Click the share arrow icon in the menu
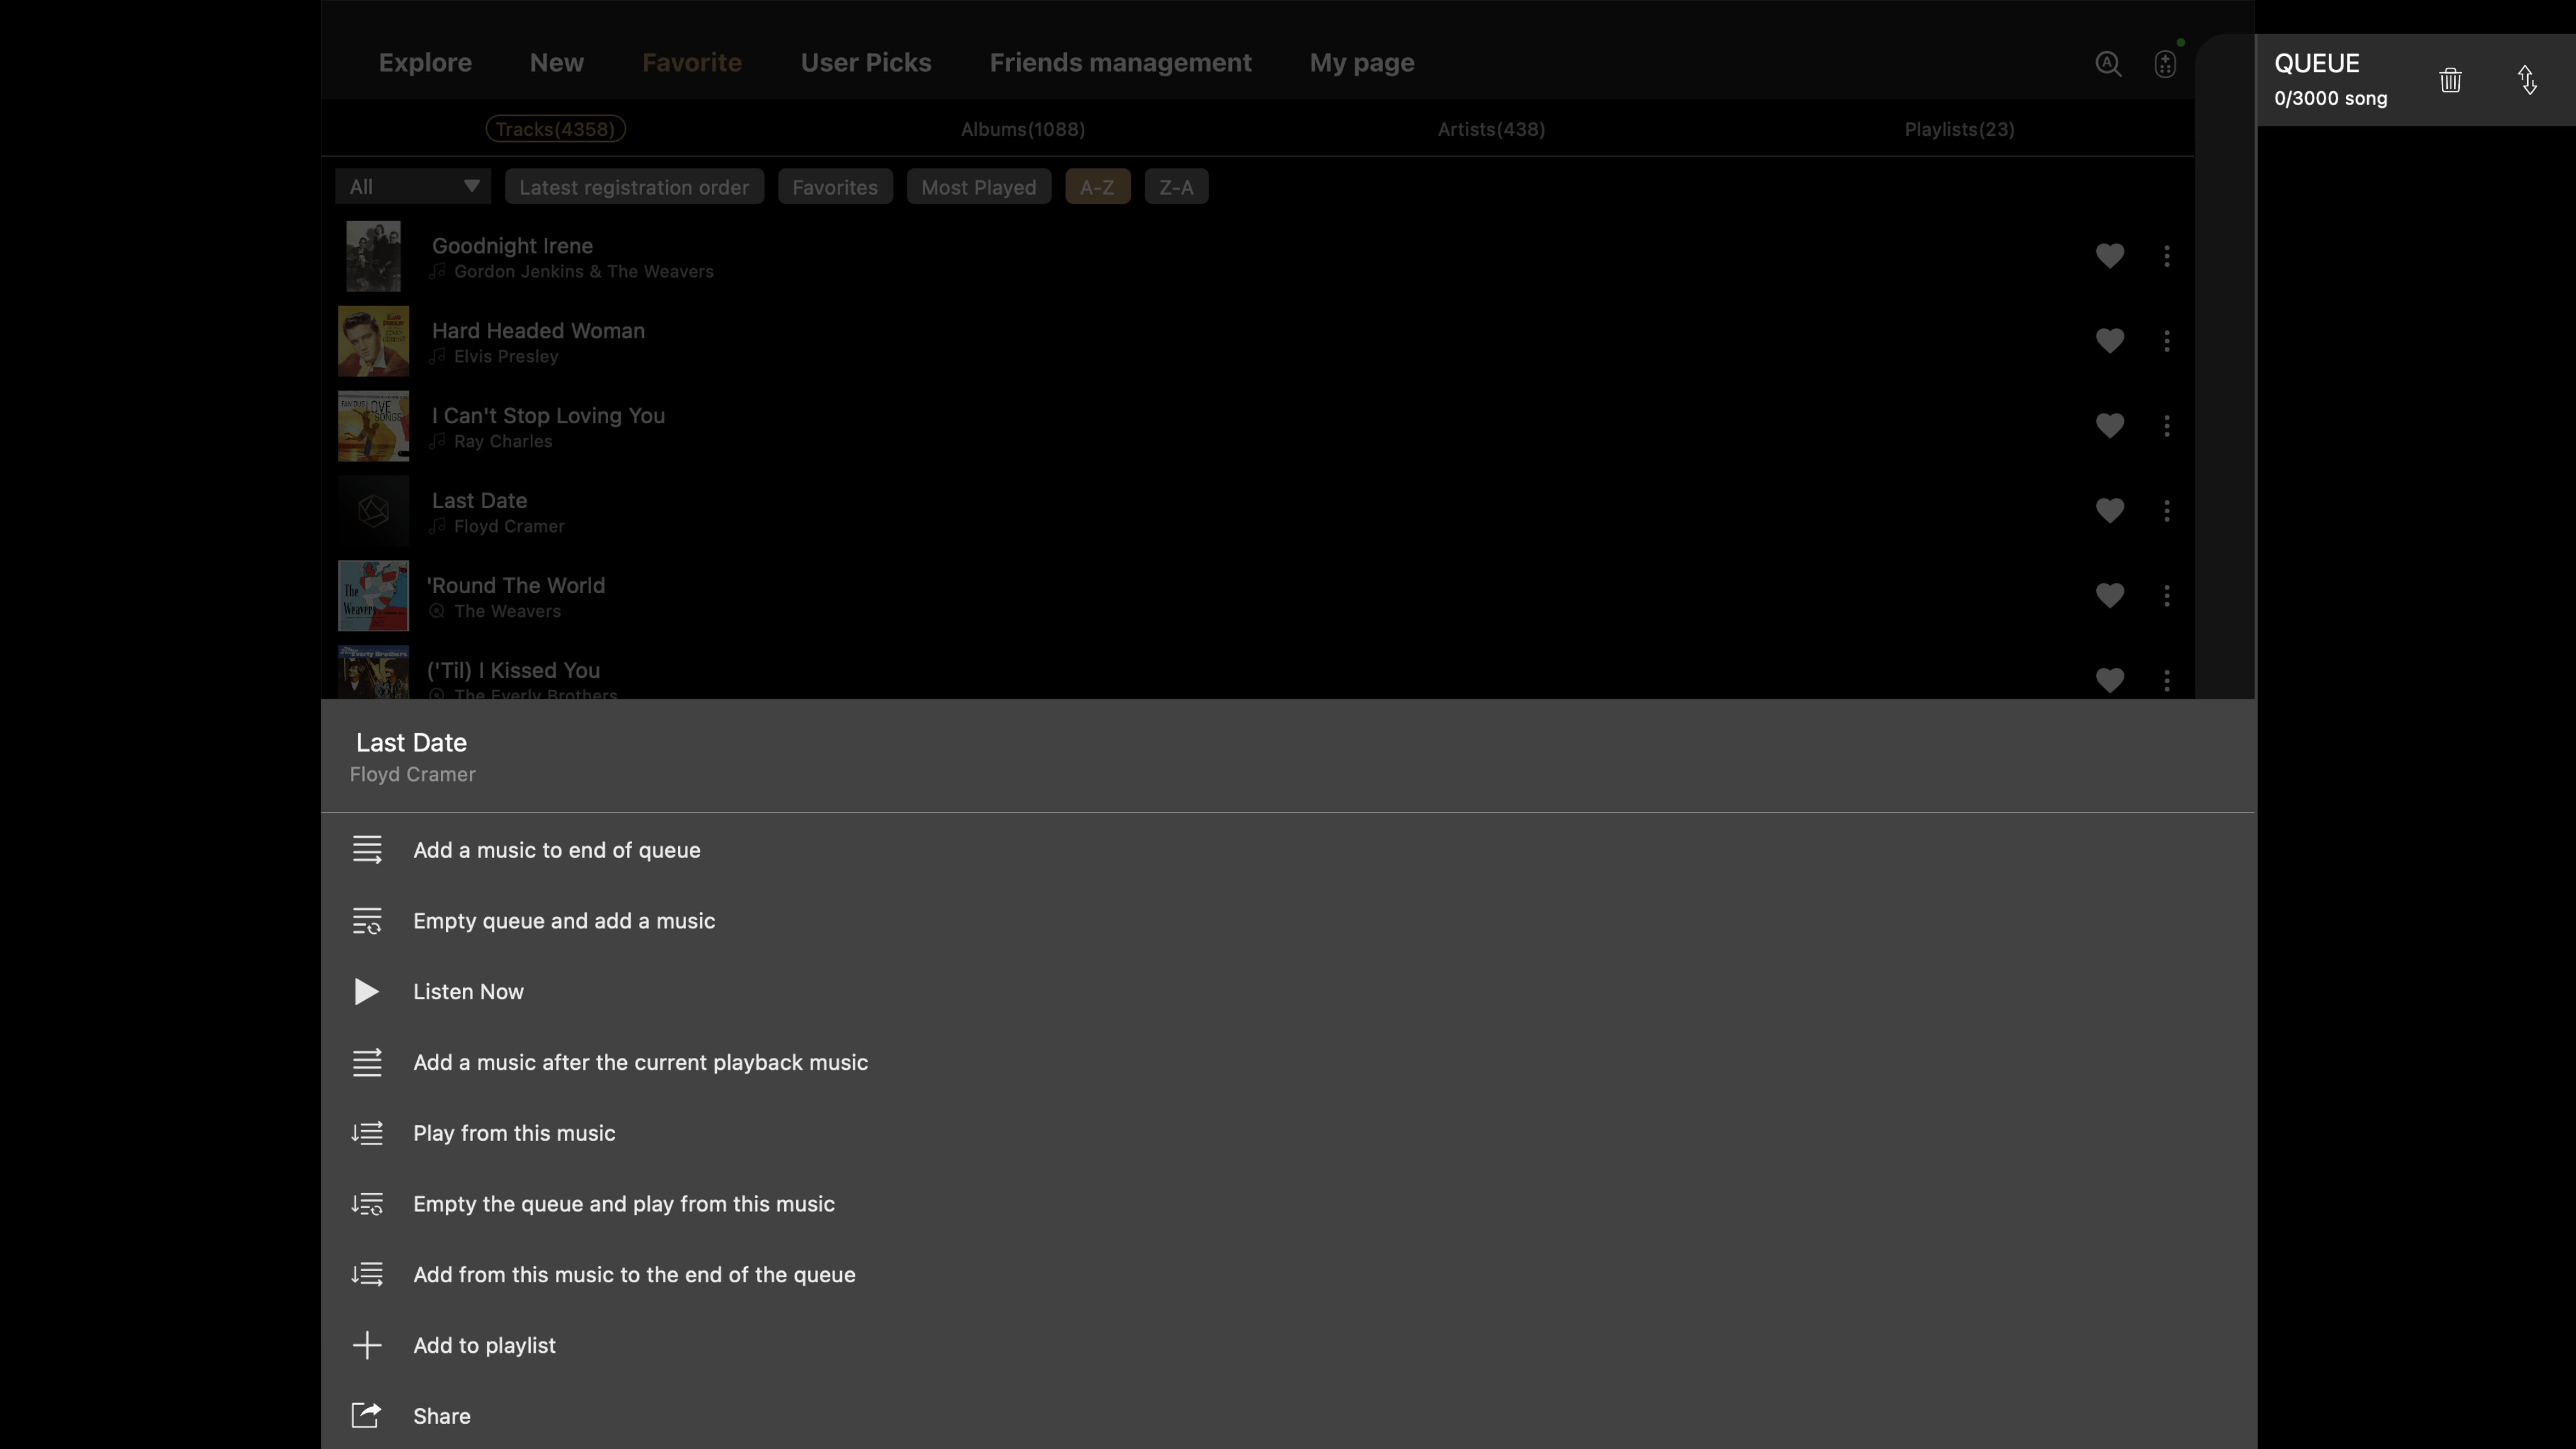 (x=367, y=1416)
